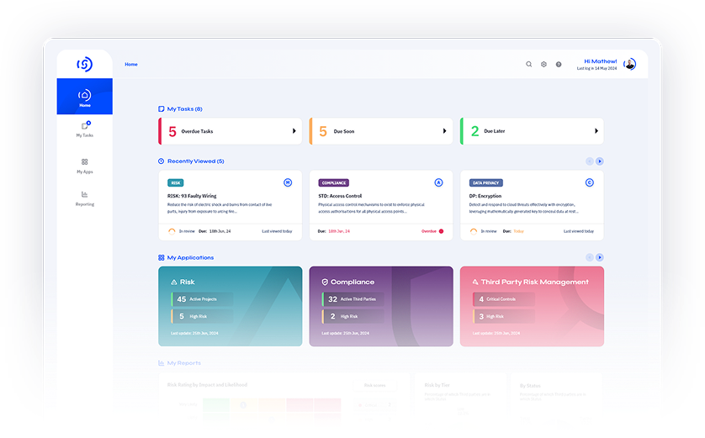This screenshot has width=705, height=438.
Task: Click the Home breadcrumb link
Action: point(131,64)
